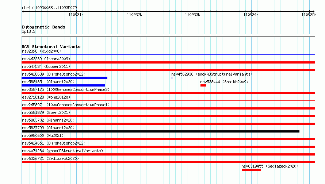Select the nsv5424651 (ByrskaBishop2022) label
325x184 pixels.
54,143
